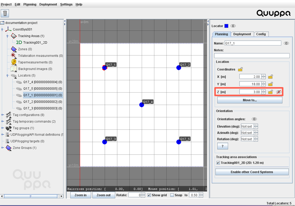Click the documentation project folder icon
The height and width of the screenshot is (206, 295).
tap(2, 23)
